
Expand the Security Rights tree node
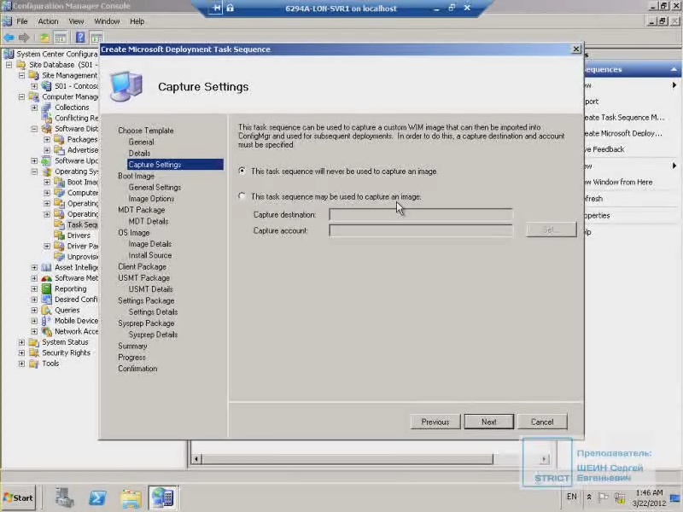coord(22,352)
